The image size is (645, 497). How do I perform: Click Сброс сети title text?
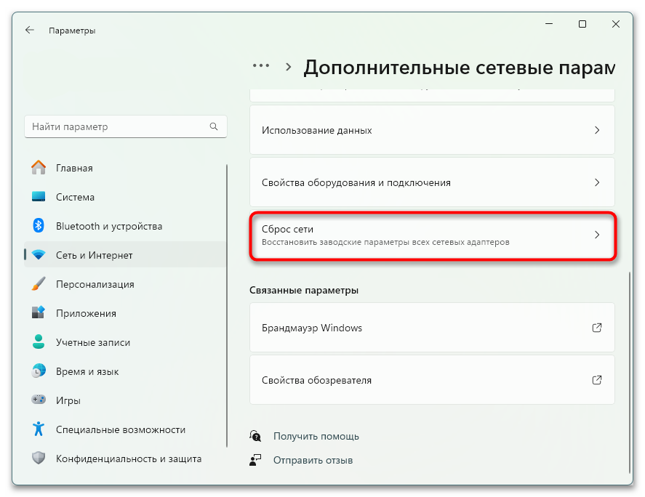[287, 229]
